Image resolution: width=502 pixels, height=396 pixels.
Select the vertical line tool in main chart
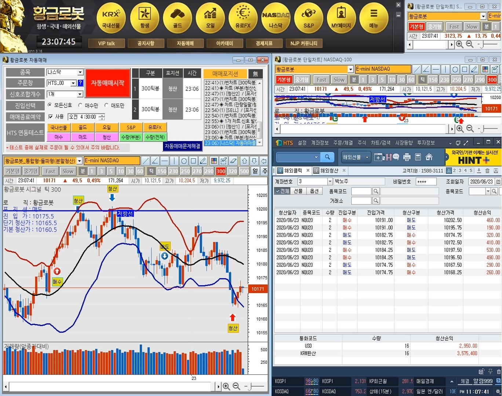pyautogui.click(x=174, y=161)
